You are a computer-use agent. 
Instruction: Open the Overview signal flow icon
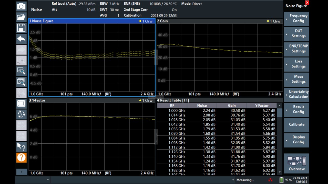(x=296, y=164)
